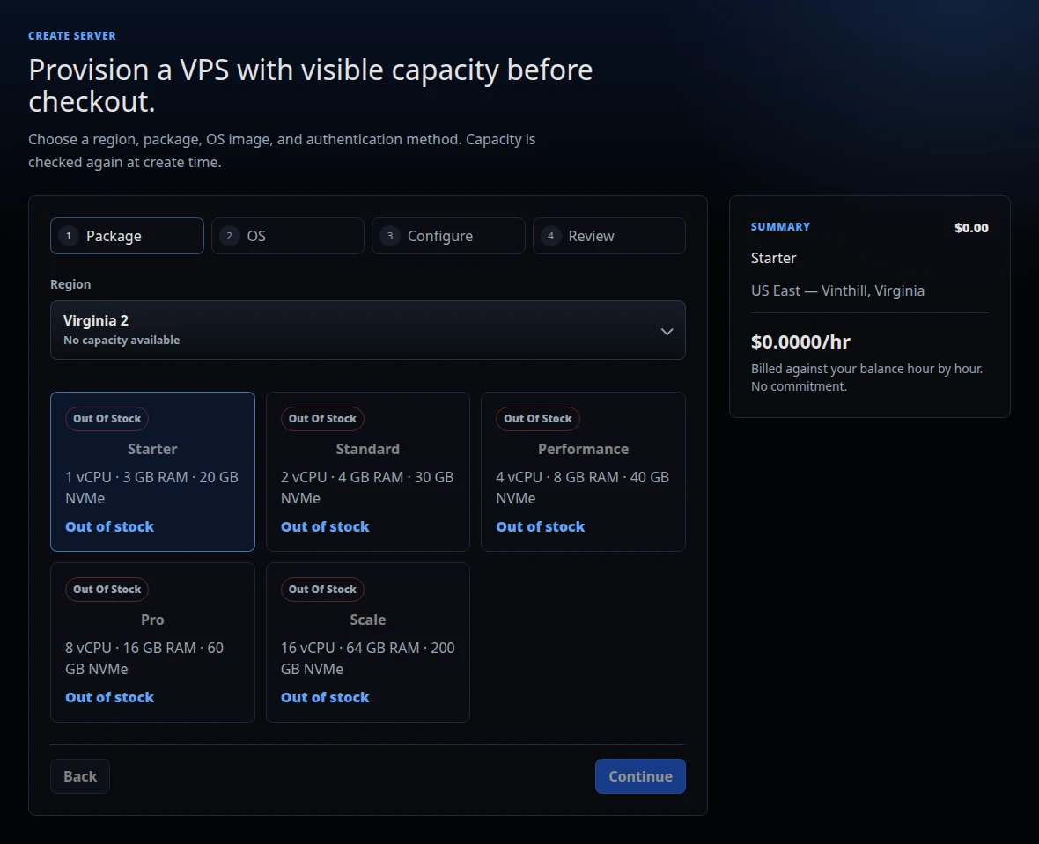Image resolution: width=1039 pixels, height=844 pixels.
Task: Click the blue 'Out of stock' text under Scale
Action: [x=325, y=698]
